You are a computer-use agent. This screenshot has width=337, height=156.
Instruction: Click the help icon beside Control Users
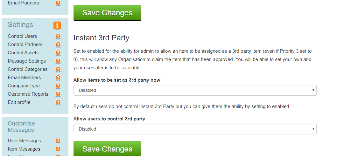58,36
